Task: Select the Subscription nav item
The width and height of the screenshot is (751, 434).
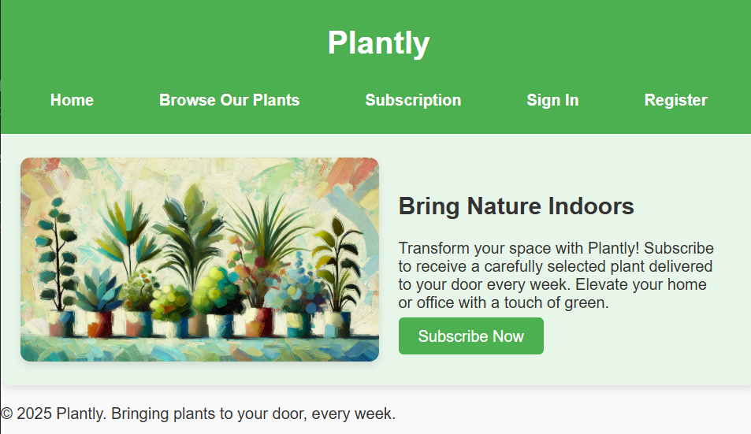Action: pos(413,100)
